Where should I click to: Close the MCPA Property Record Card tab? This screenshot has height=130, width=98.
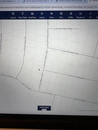click(85, 1)
